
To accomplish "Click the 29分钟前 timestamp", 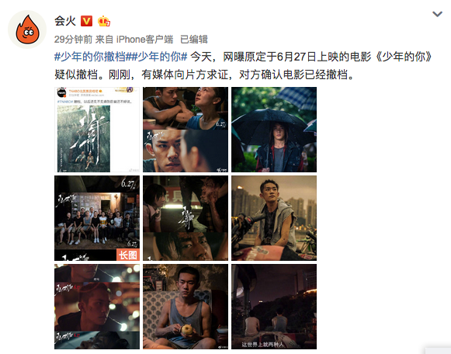I will click(x=73, y=40).
